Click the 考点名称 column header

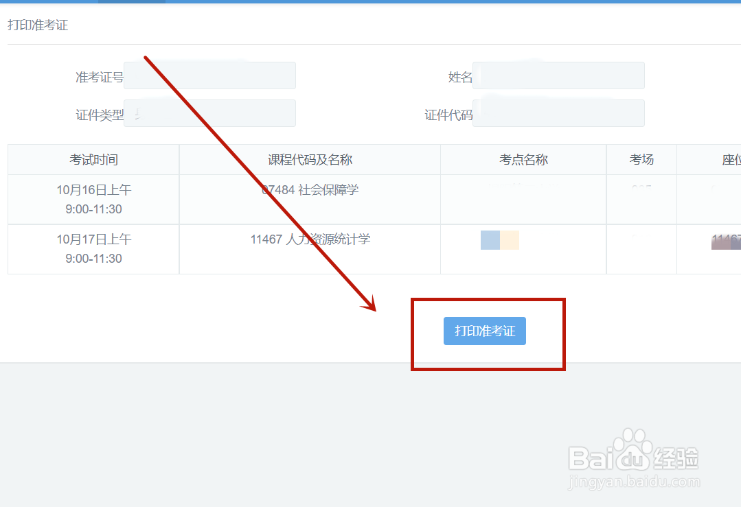tap(523, 160)
